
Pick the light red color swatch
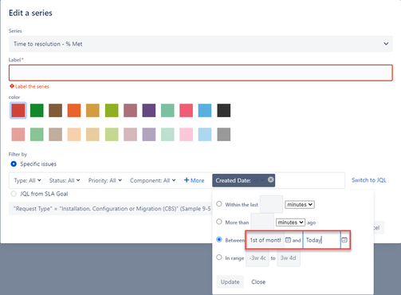point(18,134)
